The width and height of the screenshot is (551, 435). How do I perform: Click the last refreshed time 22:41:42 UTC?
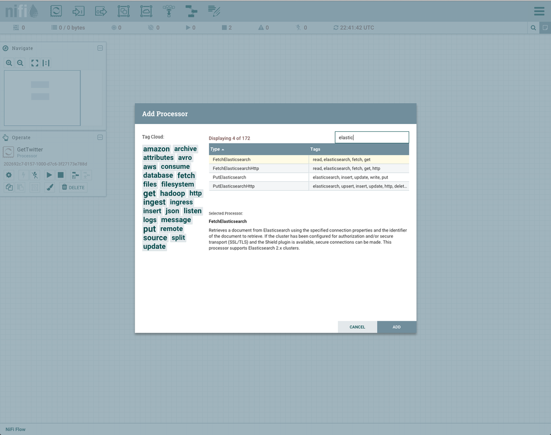coord(357,28)
